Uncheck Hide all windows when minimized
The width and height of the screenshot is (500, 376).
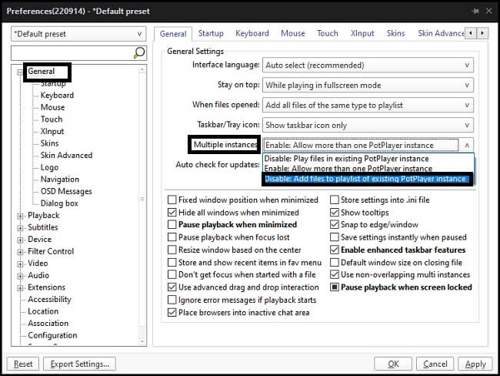click(172, 213)
